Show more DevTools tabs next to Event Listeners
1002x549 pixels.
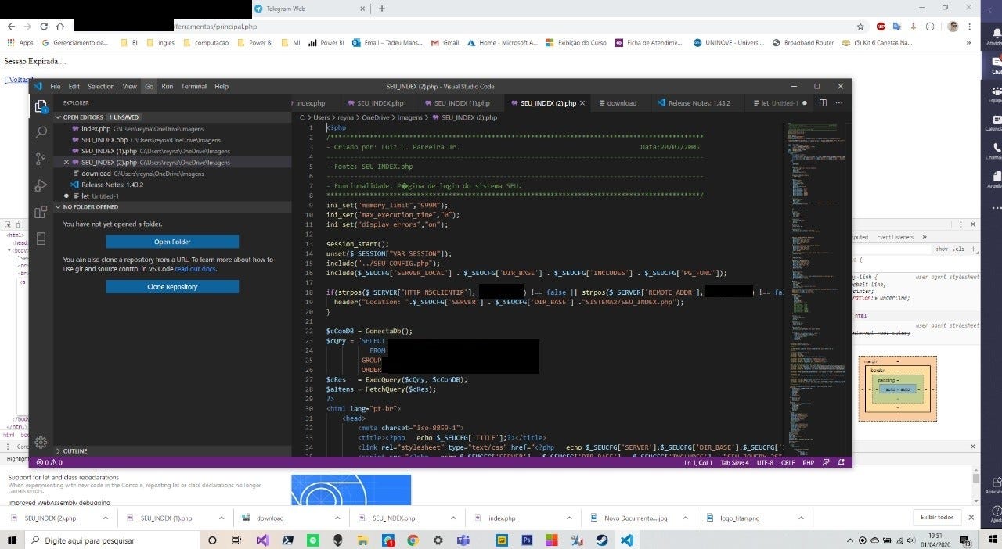[x=924, y=237]
